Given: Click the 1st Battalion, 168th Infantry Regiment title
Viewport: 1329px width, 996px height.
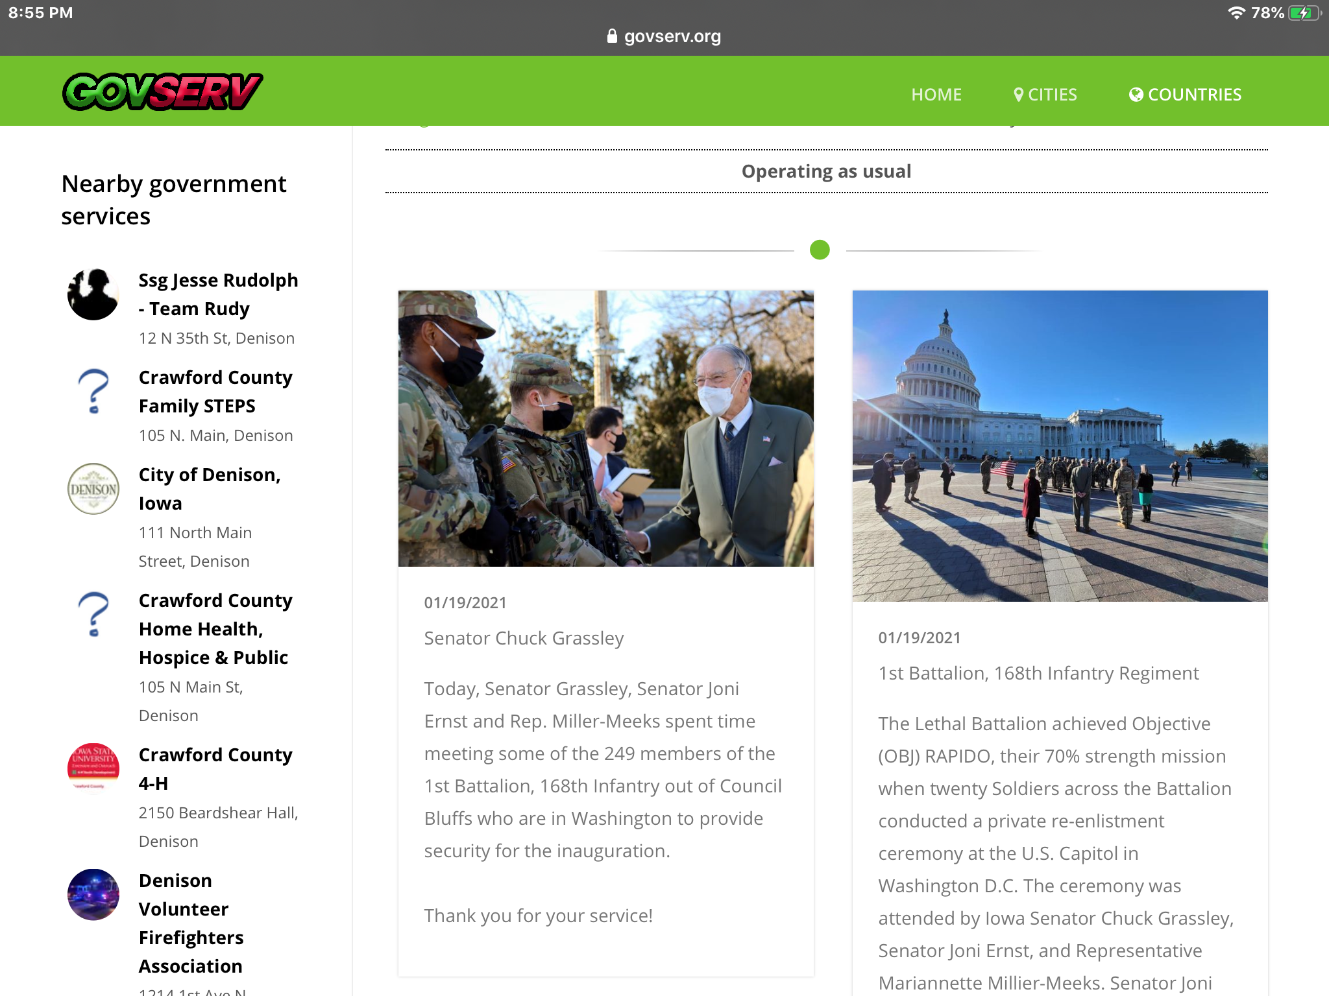Looking at the screenshot, I should coord(1038,673).
